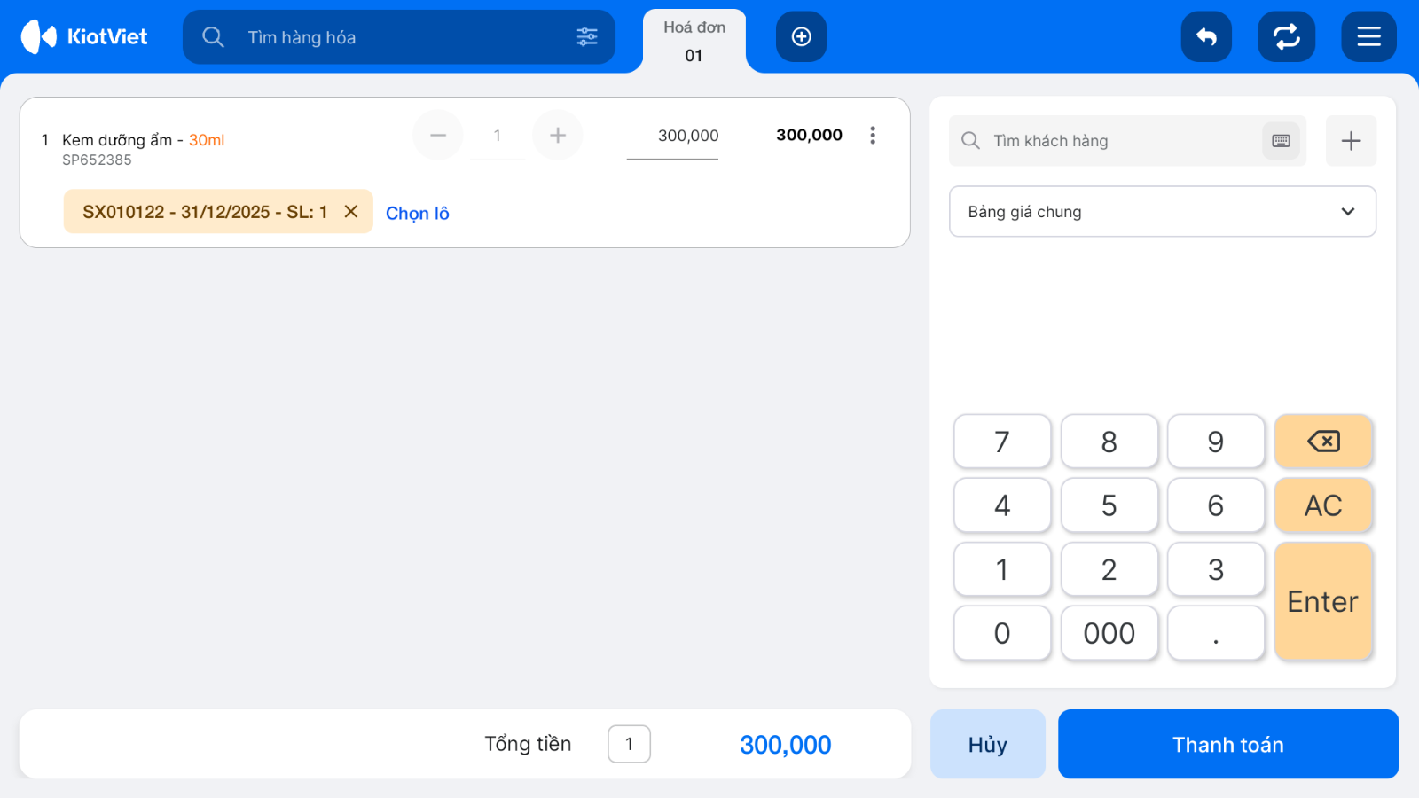Remove the batch tag SX010122
This screenshot has height=798, width=1419.
pos(351,211)
